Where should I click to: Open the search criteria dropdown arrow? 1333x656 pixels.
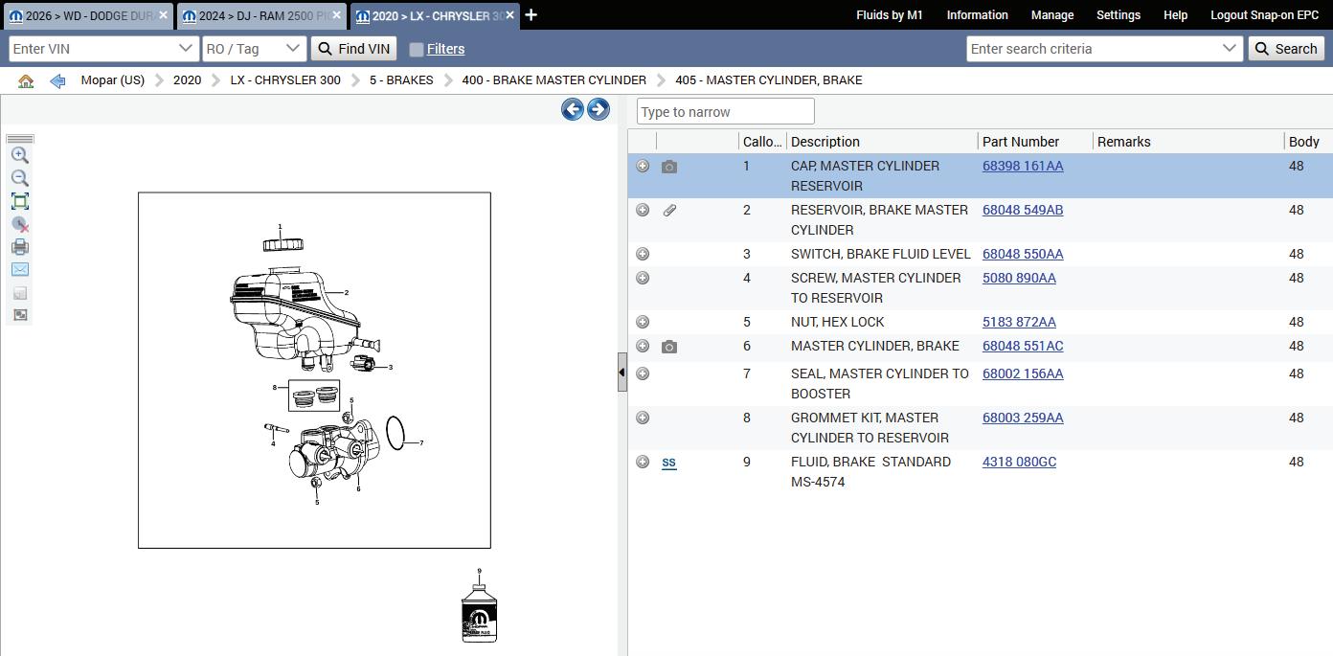tap(1230, 49)
